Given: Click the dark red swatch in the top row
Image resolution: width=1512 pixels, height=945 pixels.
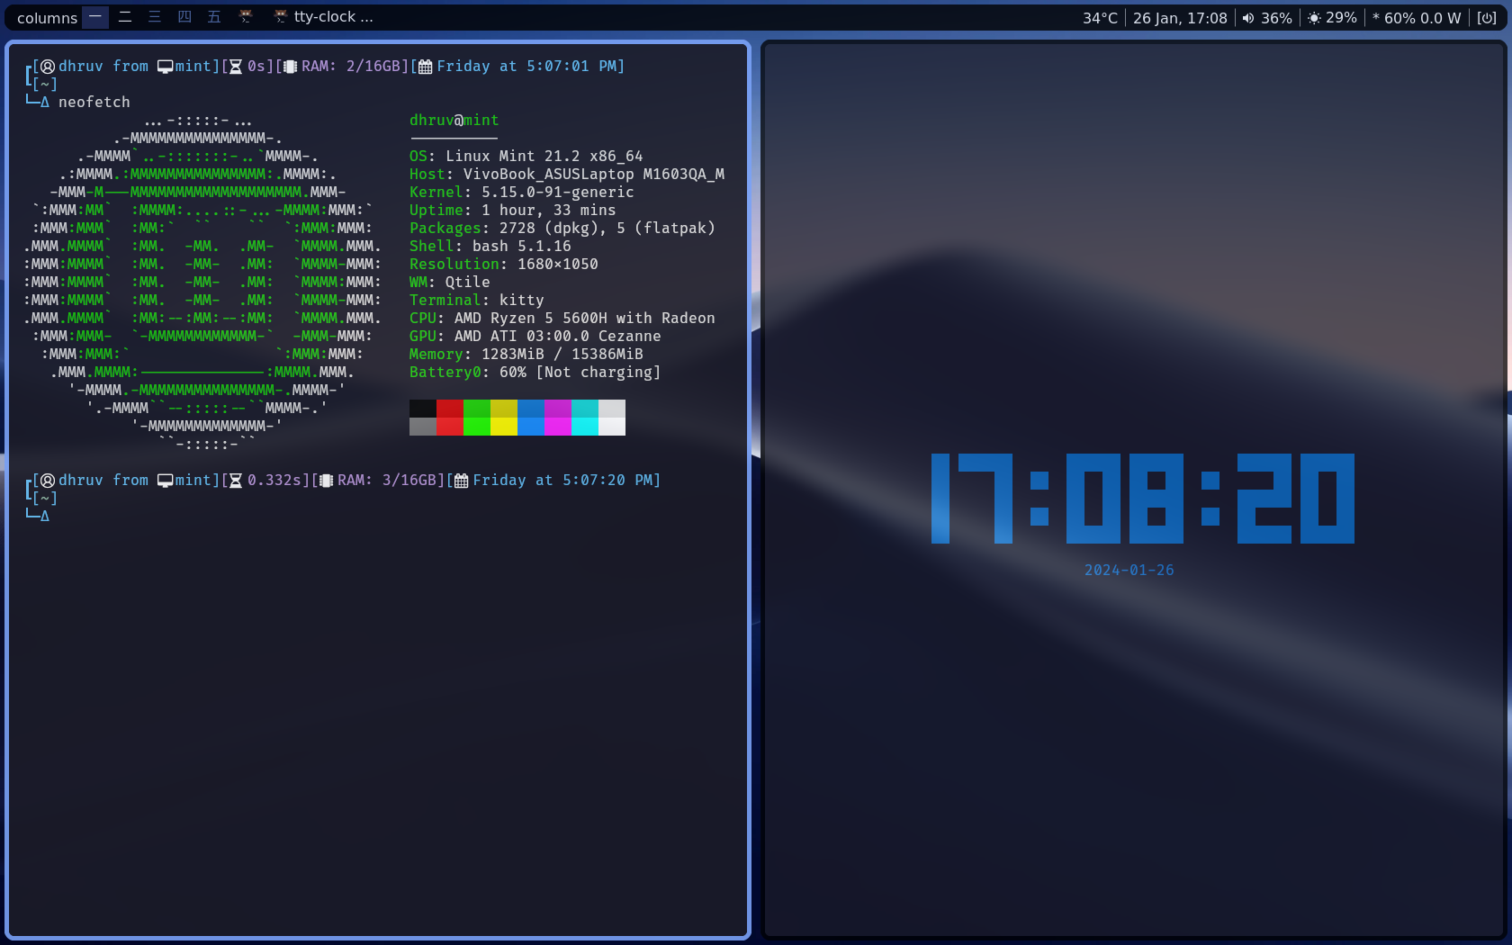Looking at the screenshot, I should (x=450, y=409).
